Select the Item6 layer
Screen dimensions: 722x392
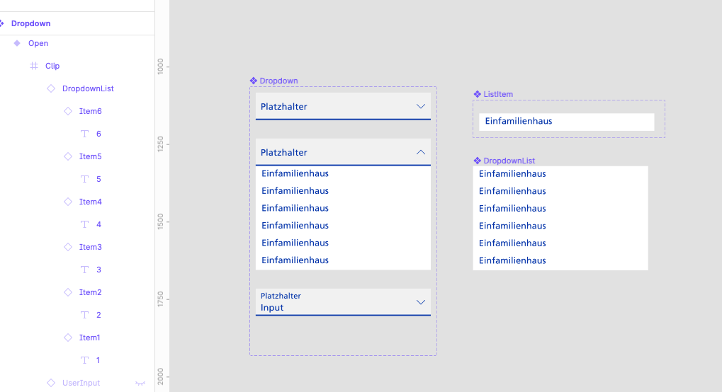[90, 111]
